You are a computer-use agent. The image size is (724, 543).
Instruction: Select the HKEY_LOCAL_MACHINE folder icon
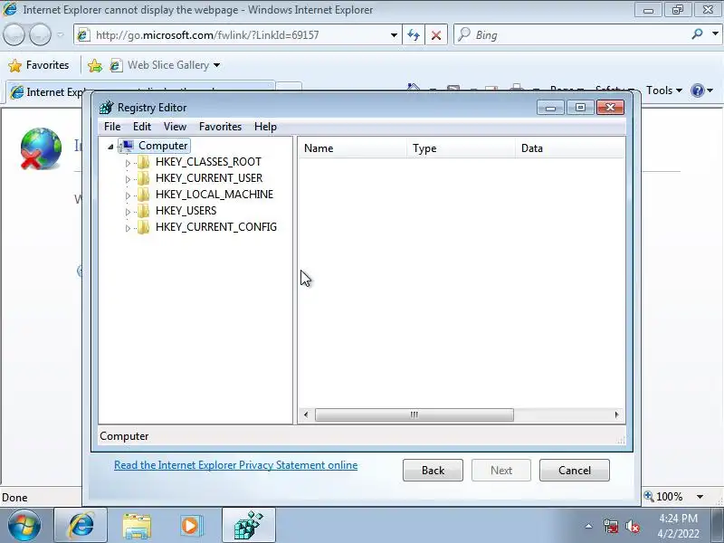(144, 195)
